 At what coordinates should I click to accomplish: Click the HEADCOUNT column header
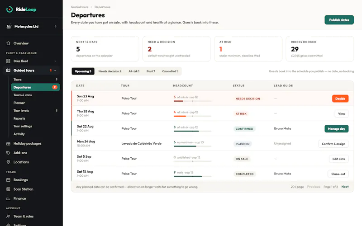pos(183,85)
